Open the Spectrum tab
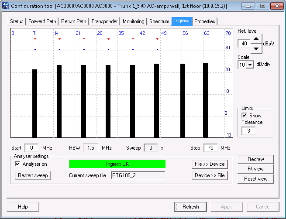This screenshot has height=219, width=286. click(x=159, y=21)
